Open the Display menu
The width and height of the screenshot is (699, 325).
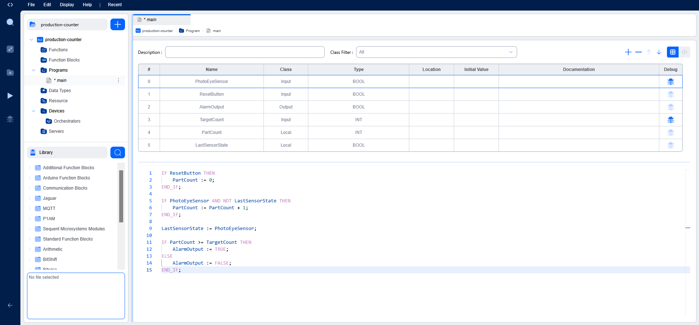pyautogui.click(x=67, y=5)
